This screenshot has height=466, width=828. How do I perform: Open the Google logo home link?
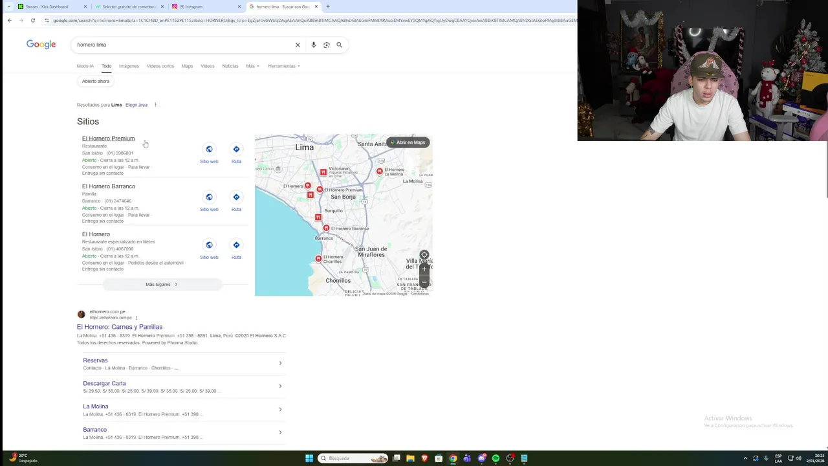click(x=41, y=44)
